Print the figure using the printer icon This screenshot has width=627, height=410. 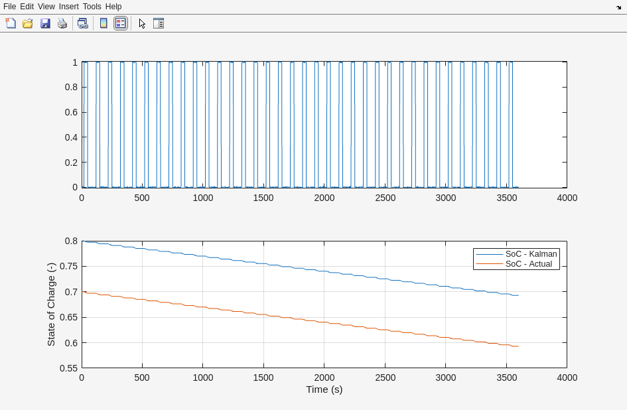pyautogui.click(x=62, y=23)
